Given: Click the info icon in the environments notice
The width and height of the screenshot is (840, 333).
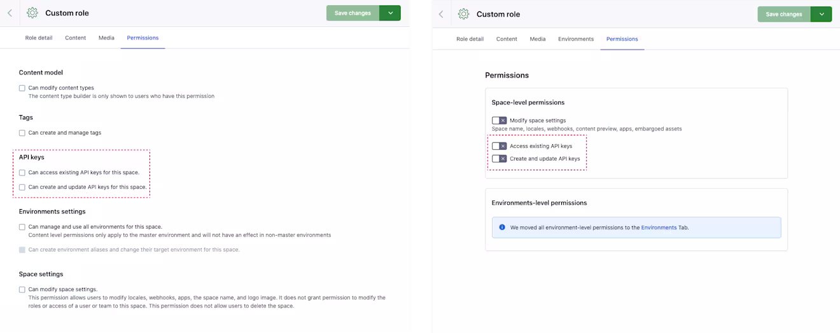Looking at the screenshot, I should click(x=502, y=227).
